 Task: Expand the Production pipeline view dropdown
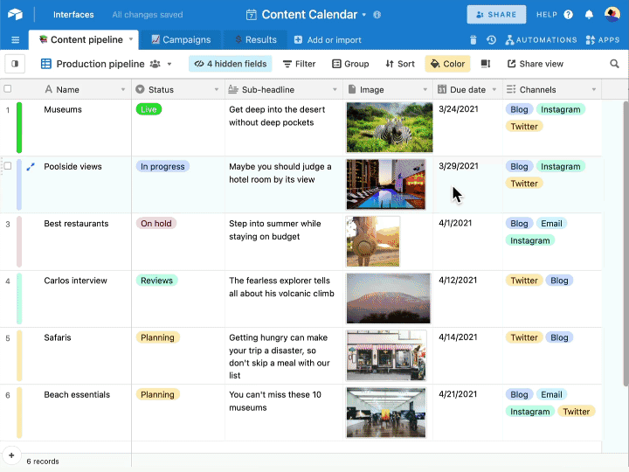tap(169, 64)
